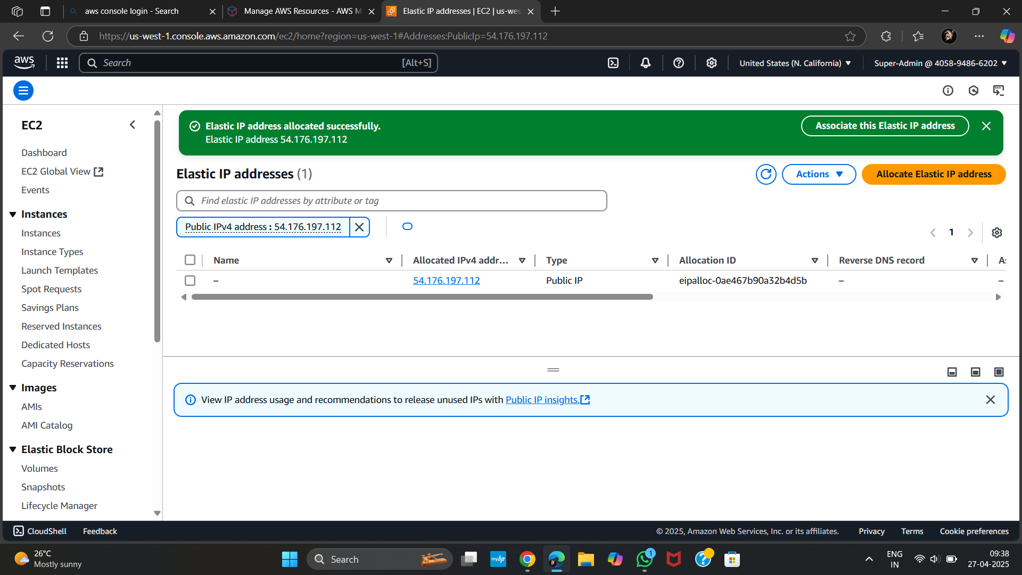Image resolution: width=1022 pixels, height=575 pixels.
Task: Click Allocate Elastic IP address button
Action: click(x=934, y=174)
